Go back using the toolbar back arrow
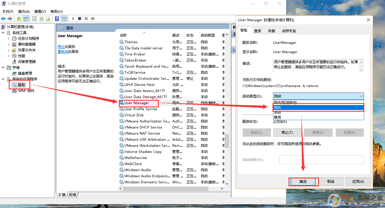 click(3, 19)
